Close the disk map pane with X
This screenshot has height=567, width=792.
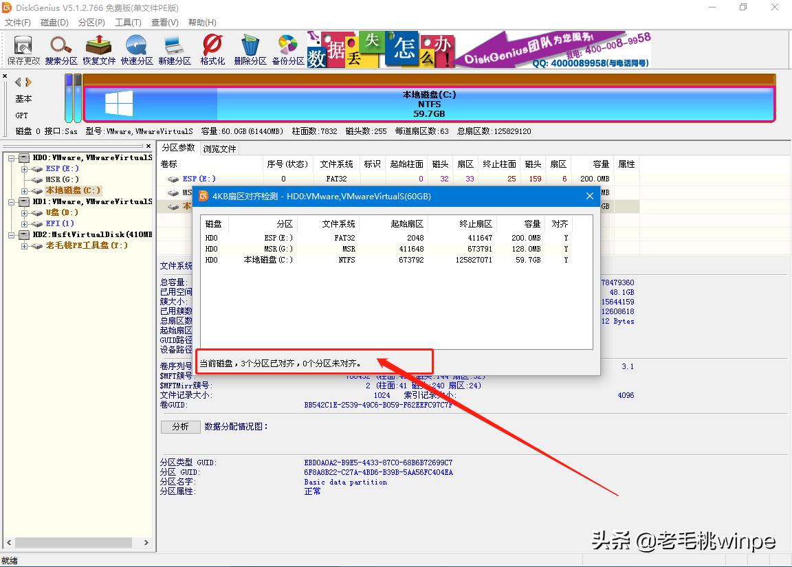5,76
